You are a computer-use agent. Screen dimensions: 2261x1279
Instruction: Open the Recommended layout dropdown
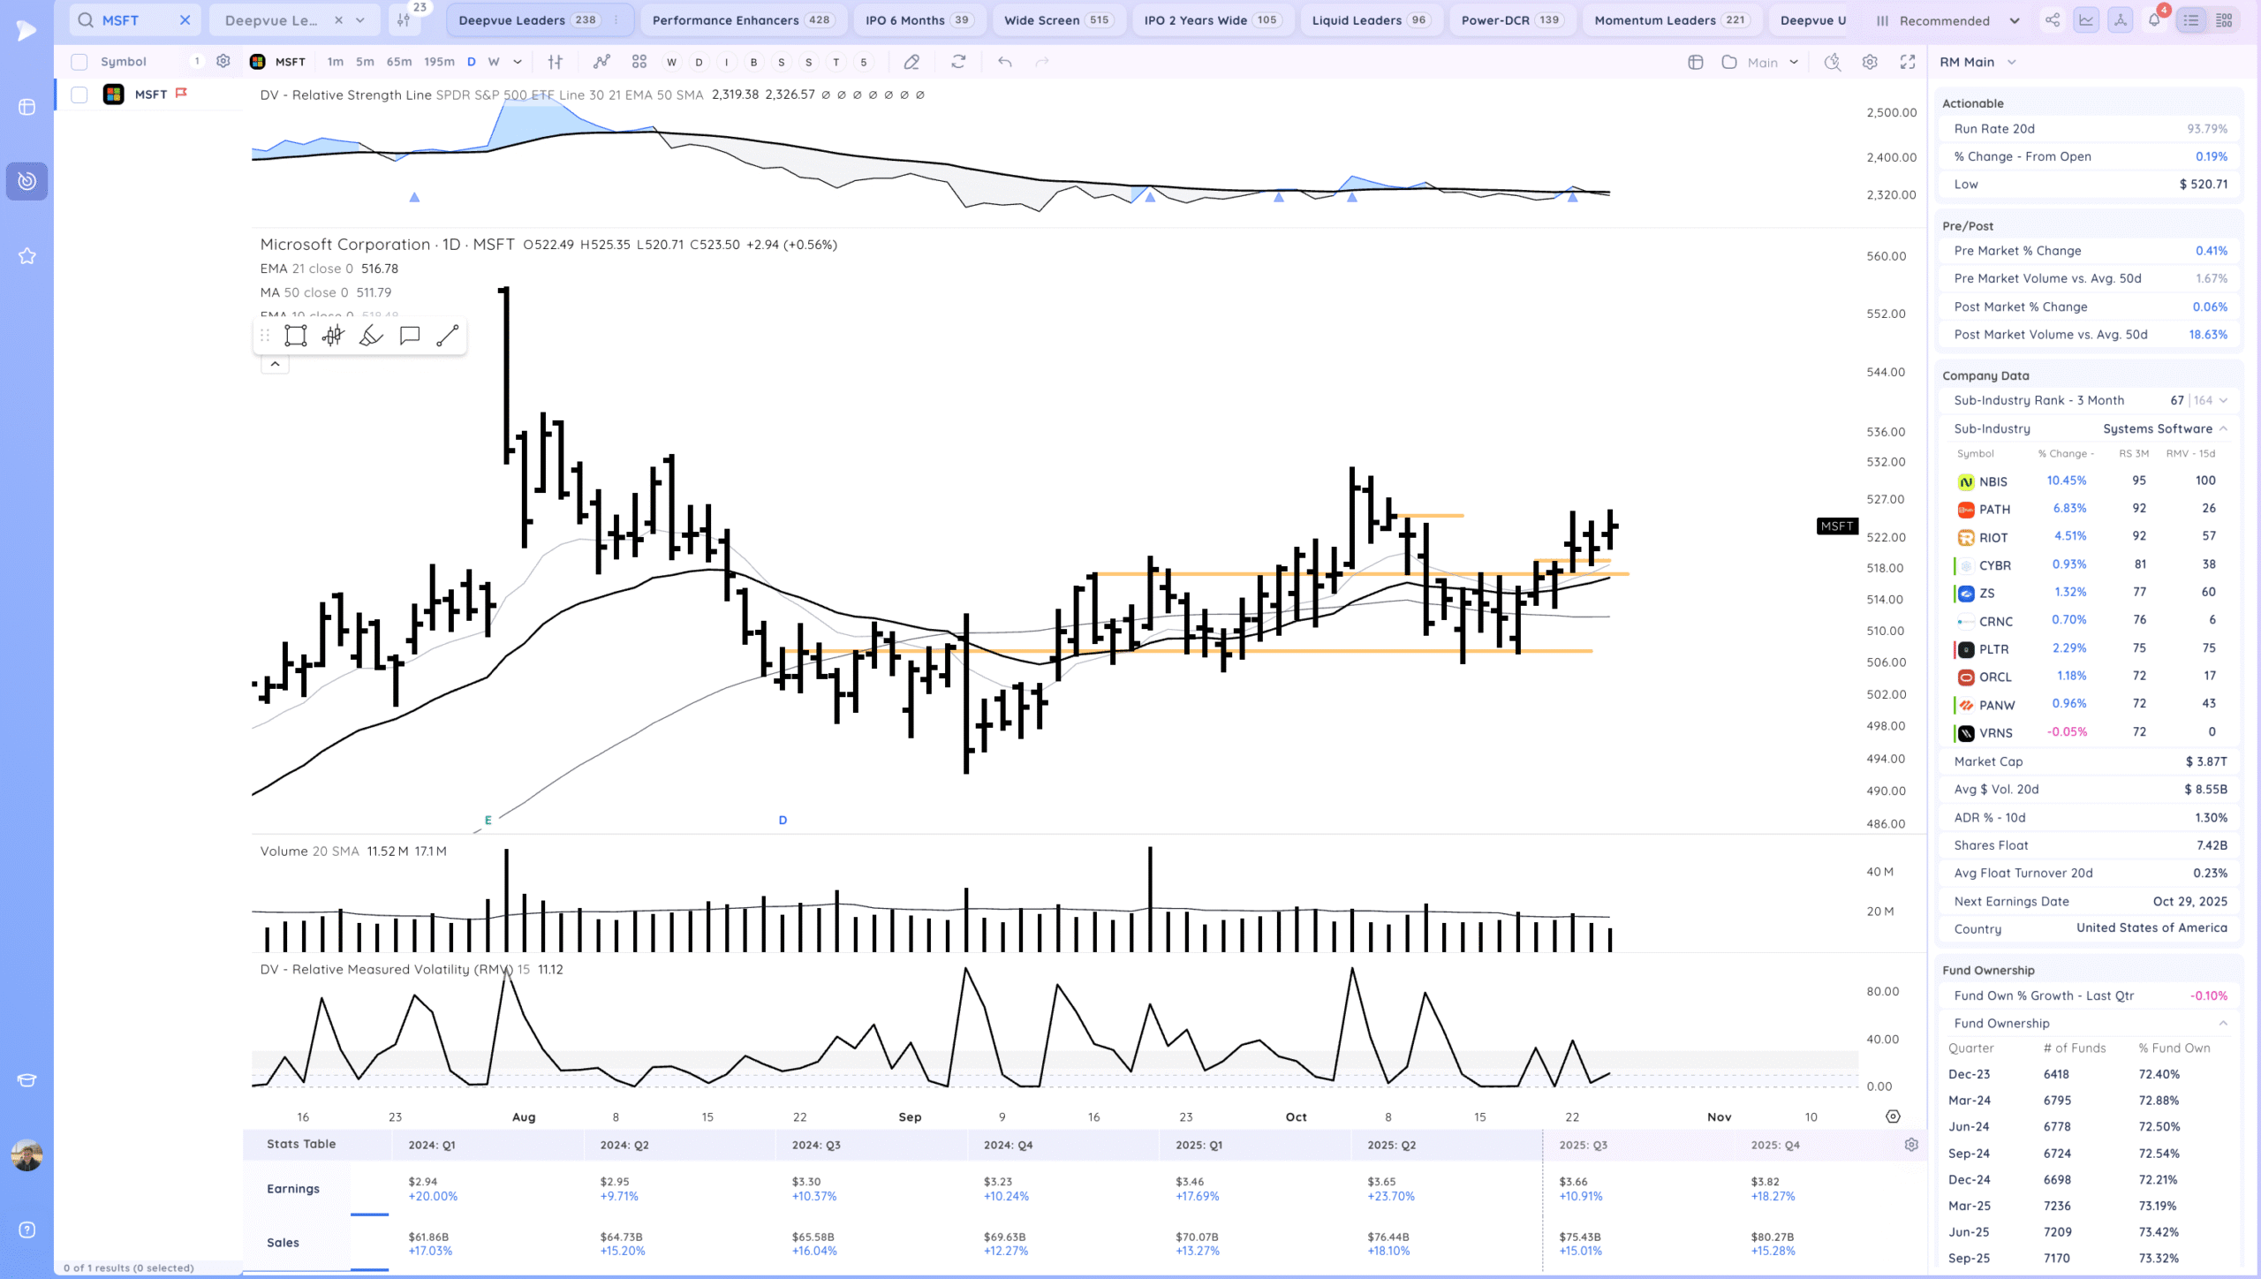pyautogui.click(x=2015, y=20)
